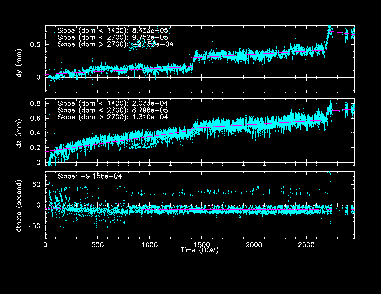
Task: Click the 0.8 tick label on the dz axis
Action: 35,104
